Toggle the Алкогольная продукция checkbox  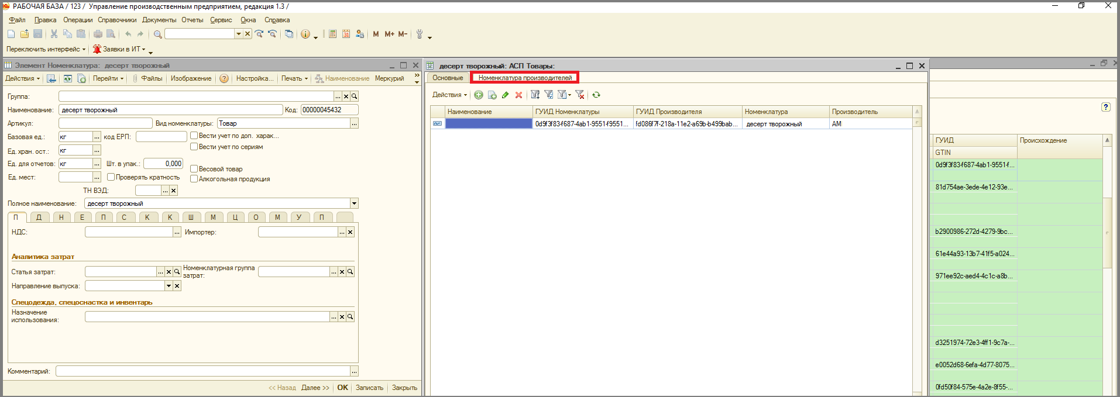coord(194,179)
